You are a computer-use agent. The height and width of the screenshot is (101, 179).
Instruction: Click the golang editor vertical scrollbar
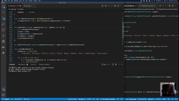(123, 30)
